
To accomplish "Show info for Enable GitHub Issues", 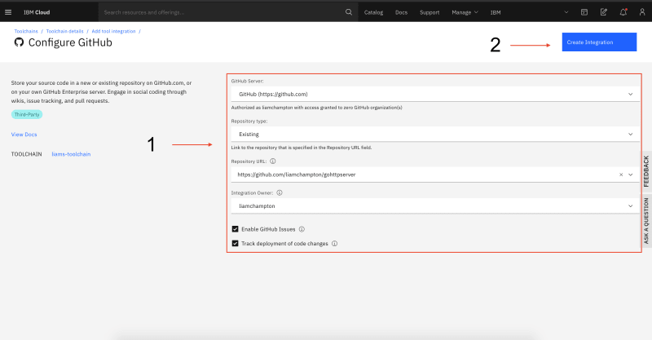I will 302,229.
